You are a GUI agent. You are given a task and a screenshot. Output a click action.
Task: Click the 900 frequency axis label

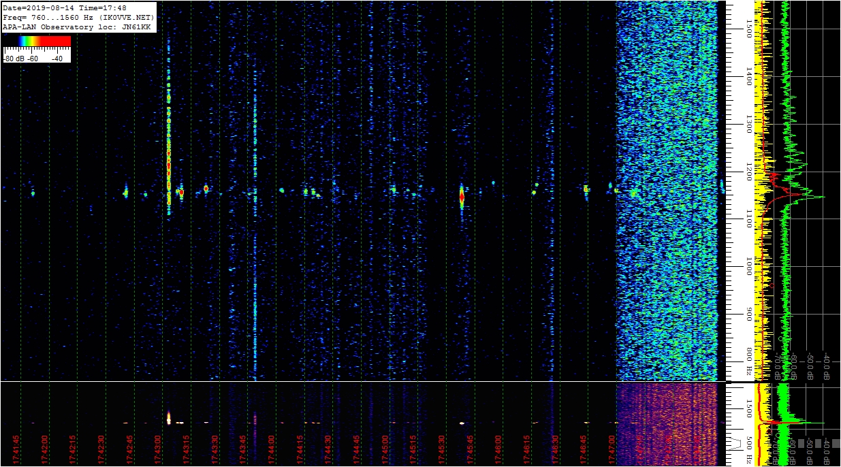pyautogui.click(x=748, y=314)
